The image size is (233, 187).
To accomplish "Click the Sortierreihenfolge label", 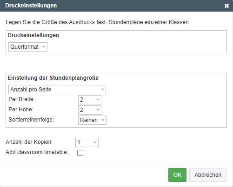I will 31,120.
